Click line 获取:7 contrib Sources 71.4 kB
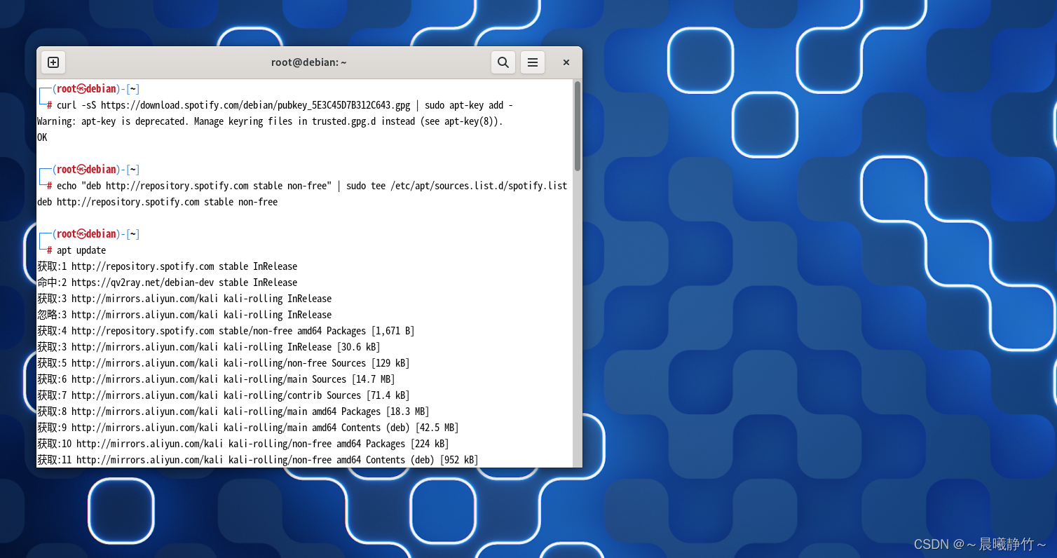The image size is (1057, 558). 224,395
